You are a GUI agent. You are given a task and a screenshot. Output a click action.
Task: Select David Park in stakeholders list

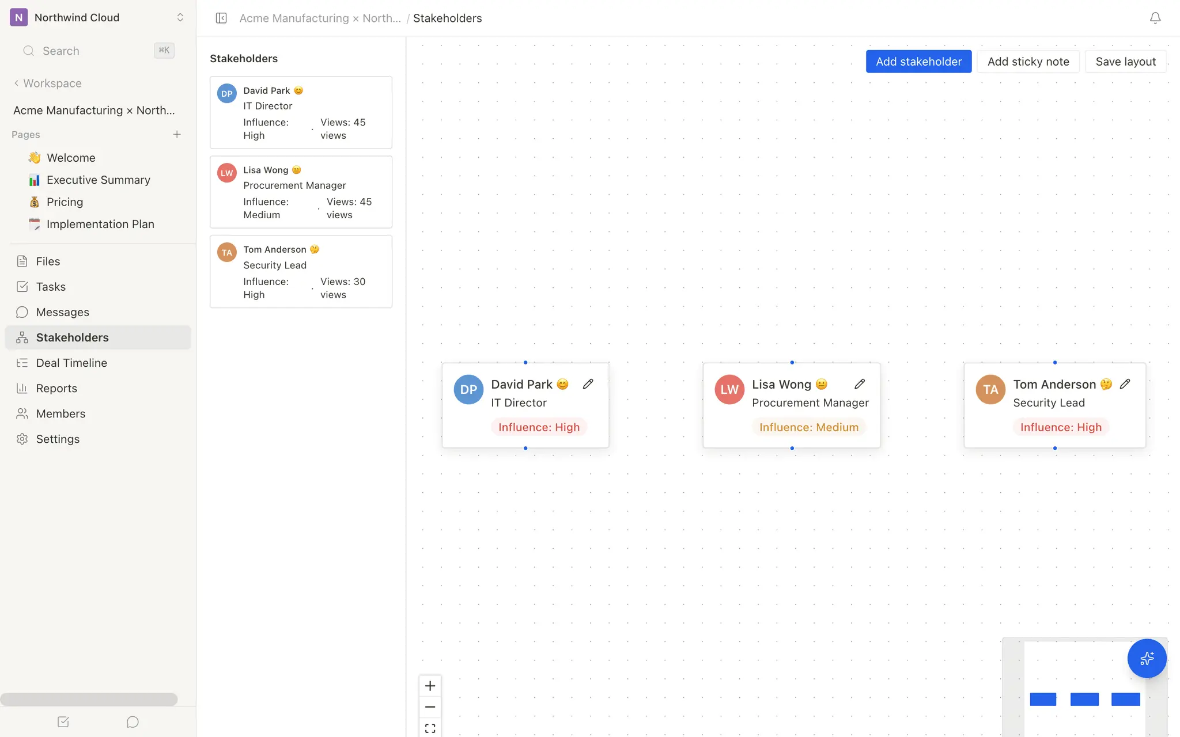tap(301, 113)
